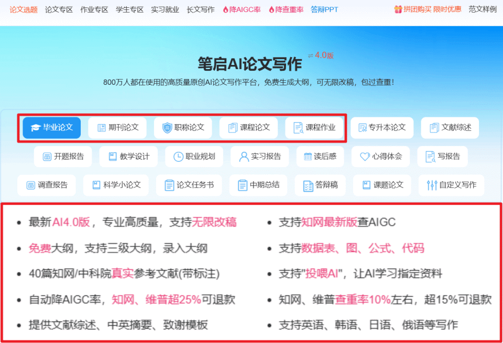Click the book icon beside 科学小论文

click(96, 185)
